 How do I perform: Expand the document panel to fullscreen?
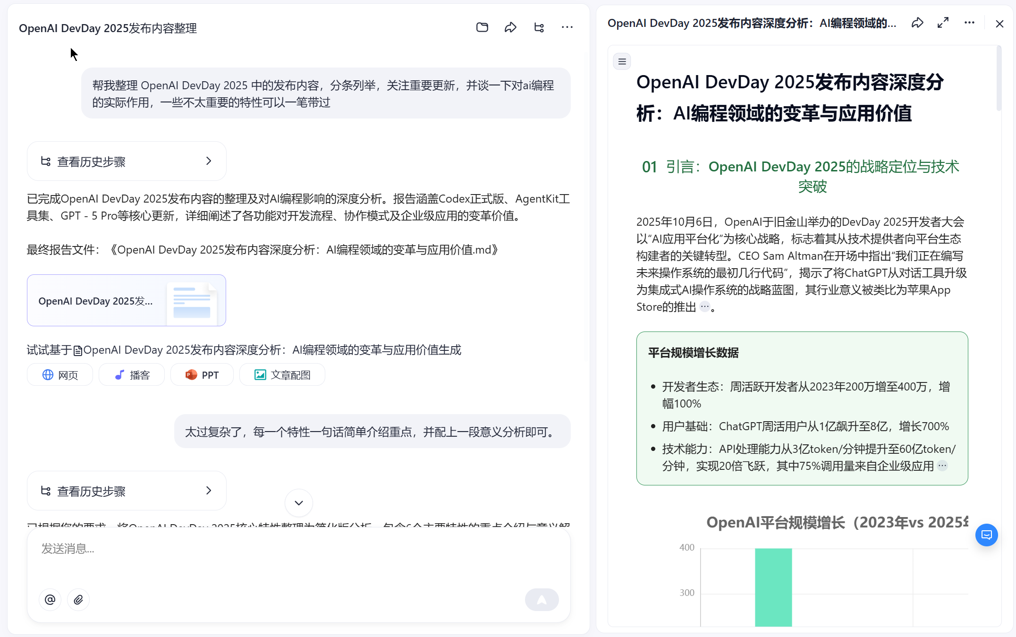coord(943,23)
